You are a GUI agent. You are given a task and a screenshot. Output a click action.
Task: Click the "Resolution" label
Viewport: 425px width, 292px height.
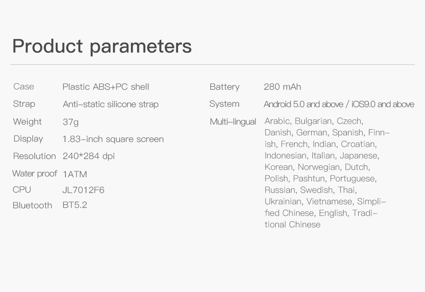[34, 156]
